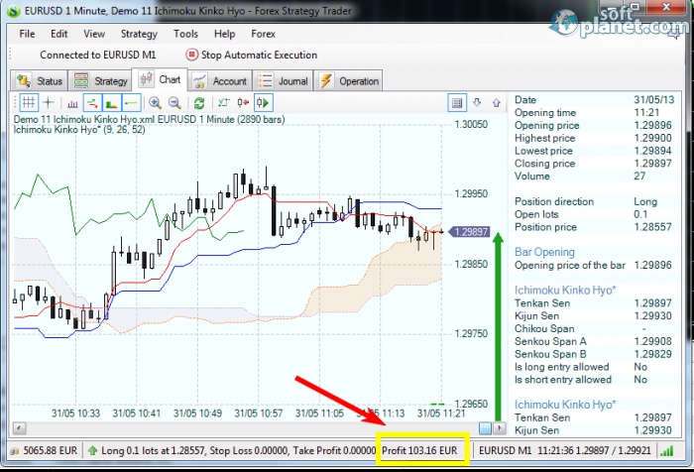
Task: Toggle the position price line button
Action: [x=132, y=103]
